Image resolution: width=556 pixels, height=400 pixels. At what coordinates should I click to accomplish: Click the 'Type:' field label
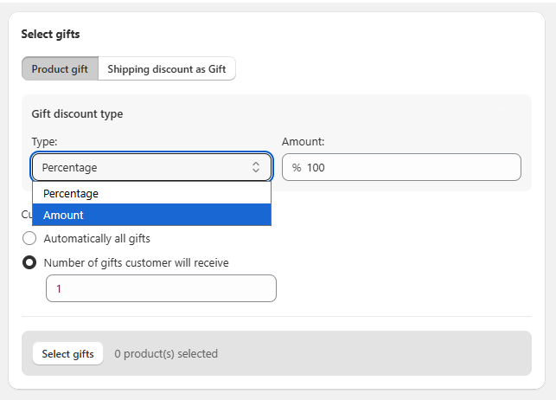click(x=44, y=141)
